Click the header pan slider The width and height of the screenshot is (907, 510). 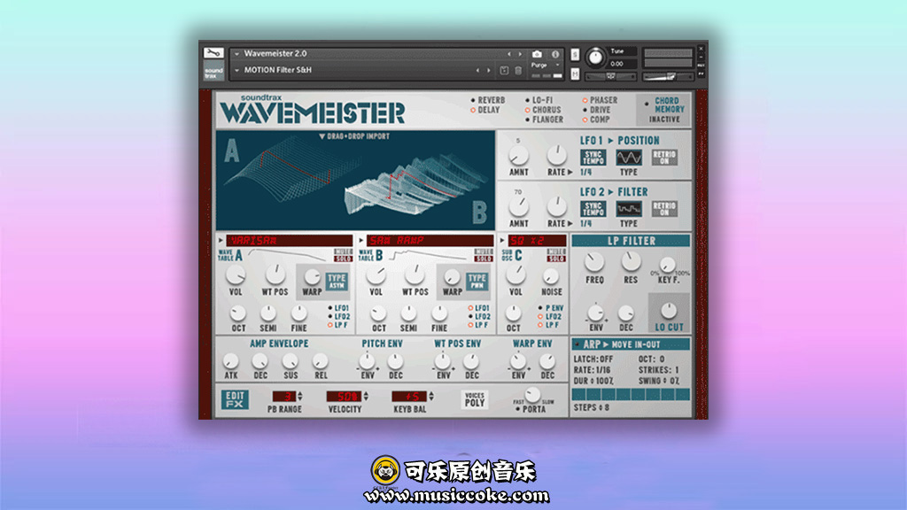(x=610, y=76)
